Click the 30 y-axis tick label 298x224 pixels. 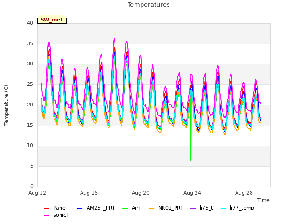pyautogui.click(x=30, y=64)
